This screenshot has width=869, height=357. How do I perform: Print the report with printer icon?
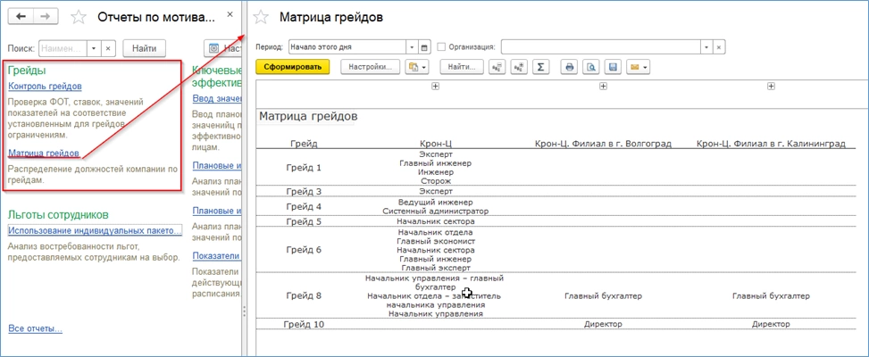[x=569, y=67]
